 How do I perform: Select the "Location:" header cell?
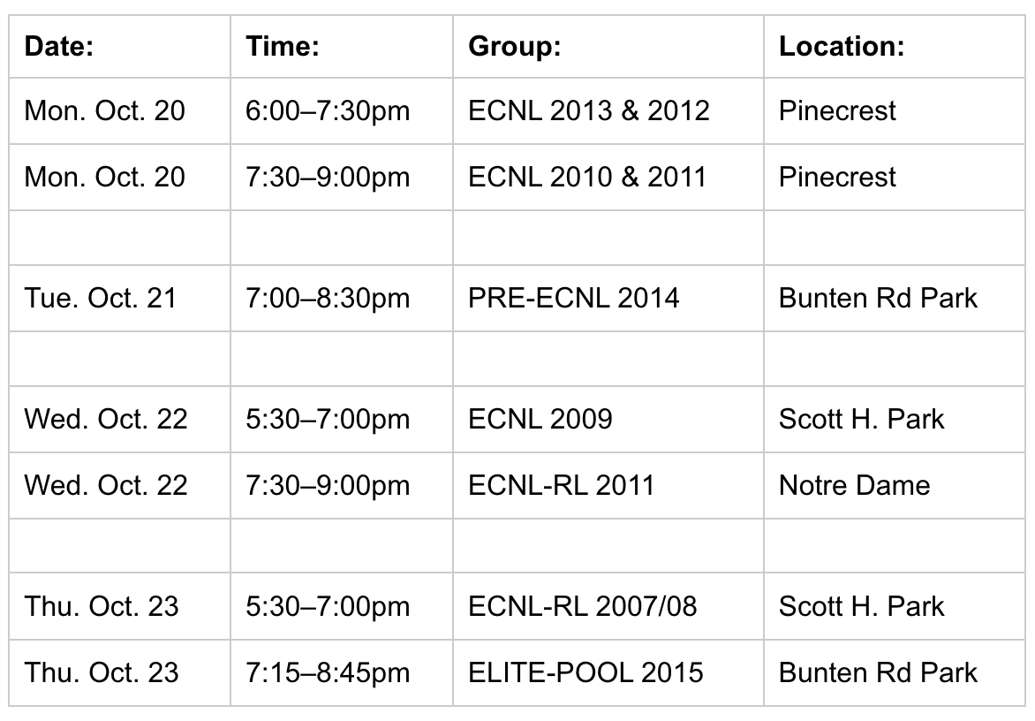841,47
